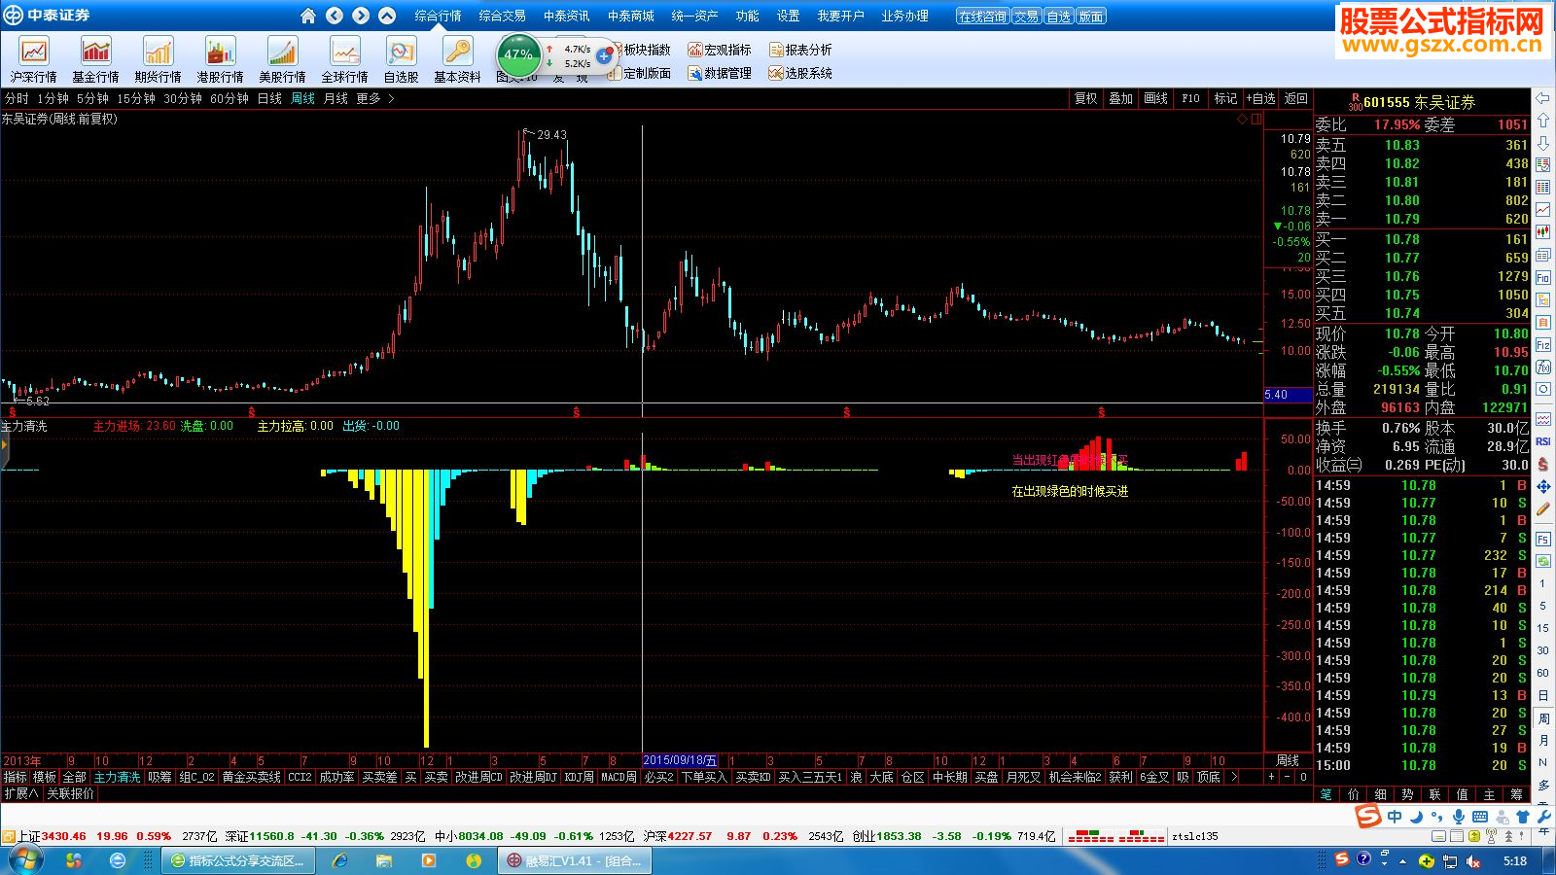Click +自选 add to watchlist

1260,98
